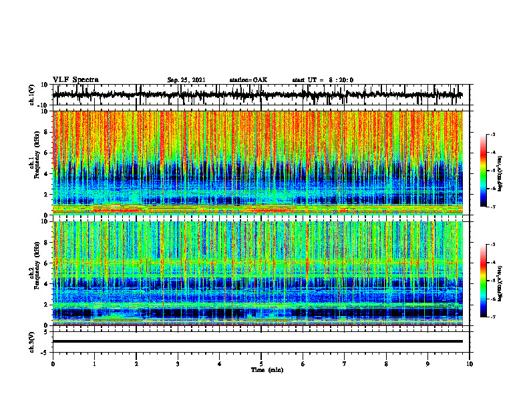
Task: Click the "-5" tick of the ch.3(V) axis
Action: (45, 353)
